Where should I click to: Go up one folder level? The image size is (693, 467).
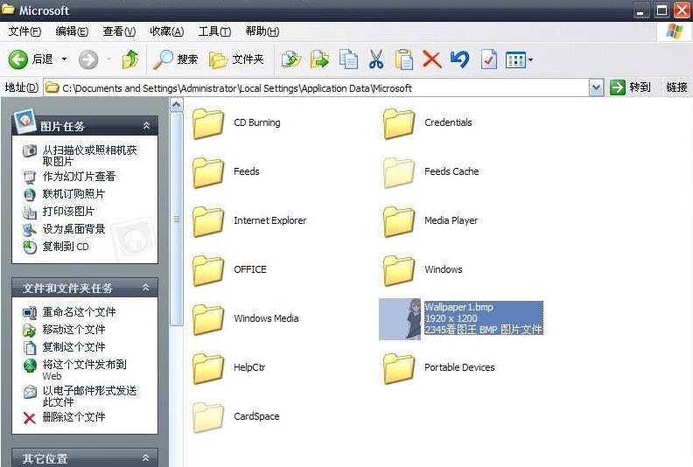tap(130, 59)
